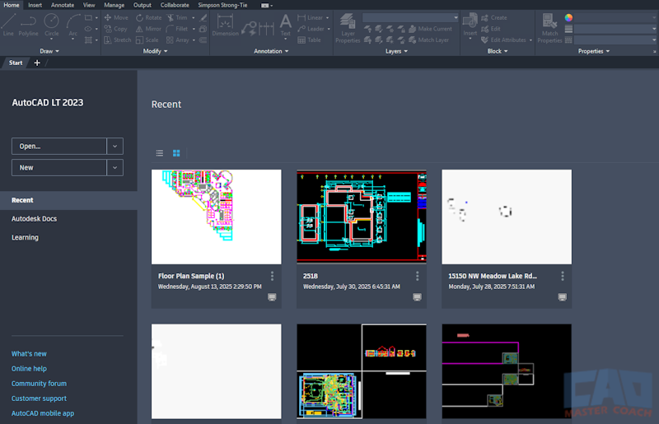The width and height of the screenshot is (659, 424).
Task: Select the Text annotation tool
Action: pyautogui.click(x=285, y=25)
